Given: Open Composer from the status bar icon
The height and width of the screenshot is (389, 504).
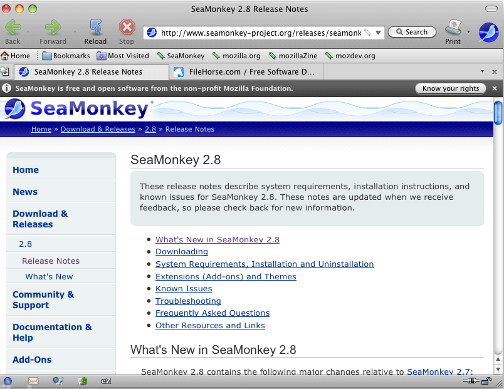Looking at the screenshot, I should click(58, 381).
